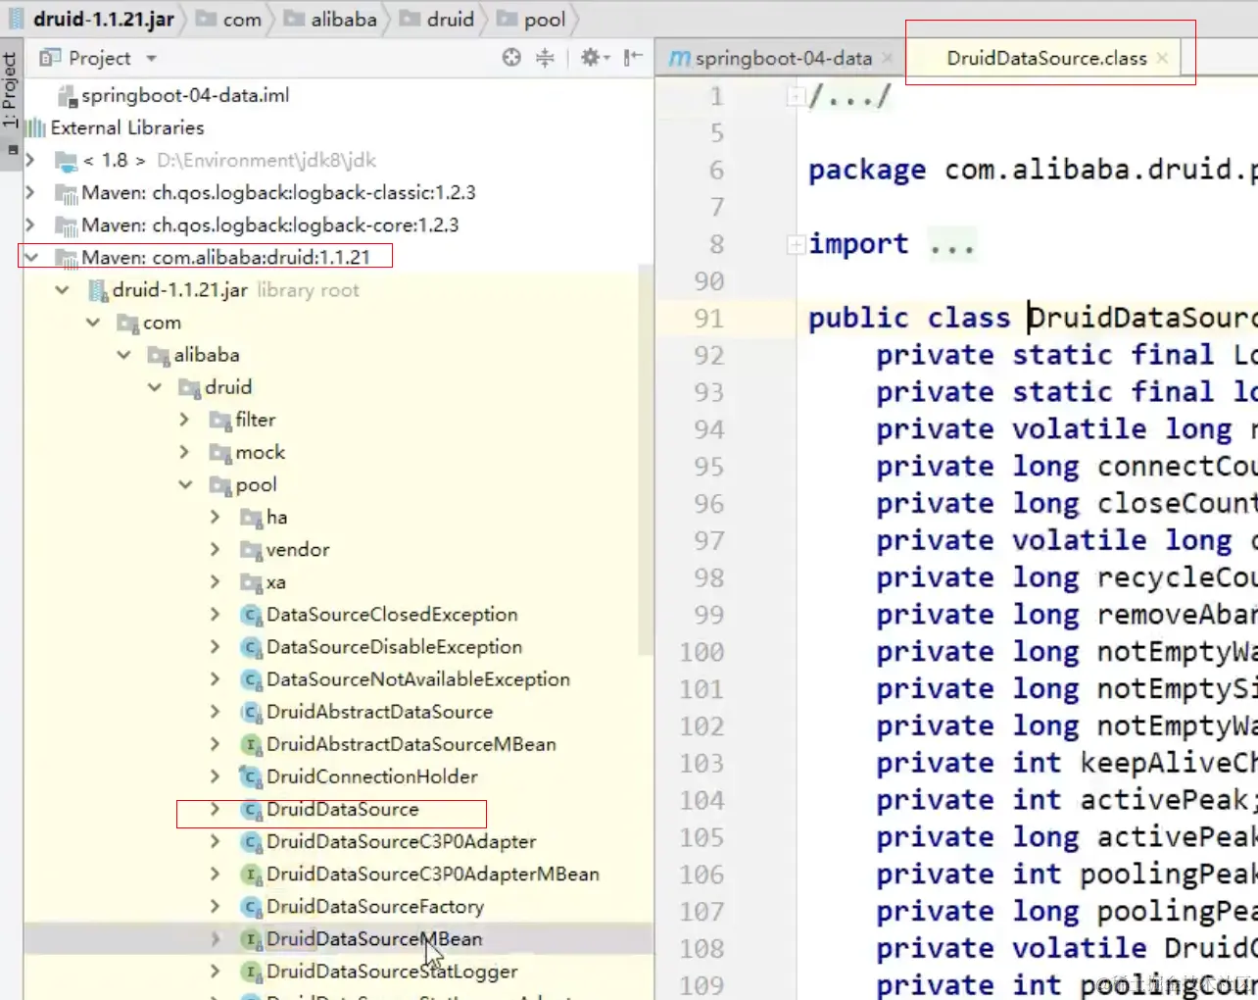This screenshot has width=1258, height=1000.
Task: Expand the vendor package
Action: point(216,549)
